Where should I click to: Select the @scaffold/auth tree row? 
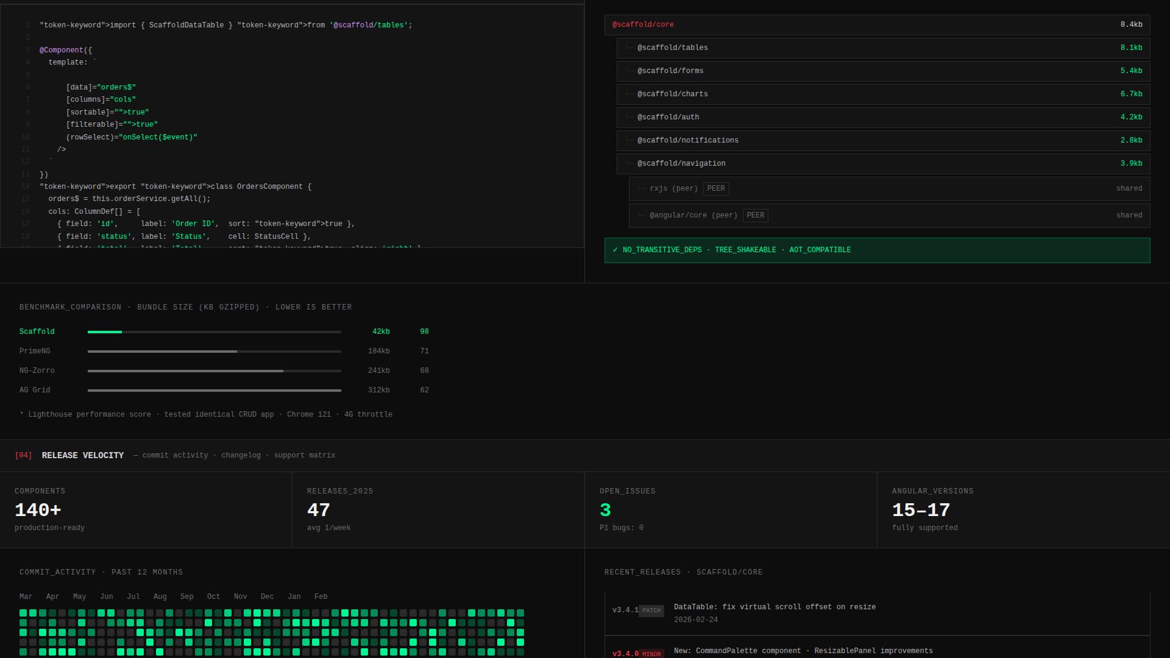coord(883,118)
